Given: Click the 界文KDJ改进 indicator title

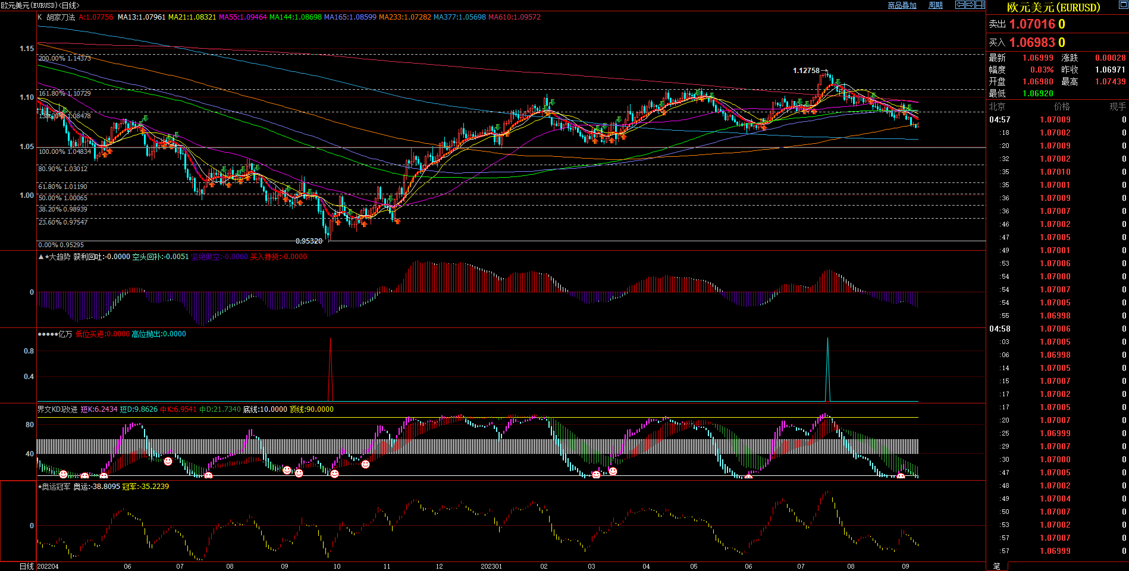Looking at the screenshot, I should click(x=57, y=409).
